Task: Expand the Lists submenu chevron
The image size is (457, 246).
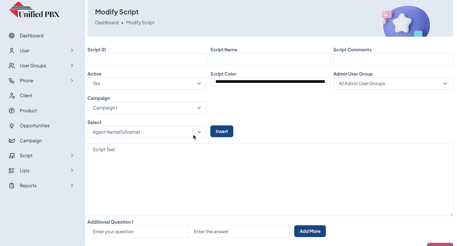Action: 72,171
